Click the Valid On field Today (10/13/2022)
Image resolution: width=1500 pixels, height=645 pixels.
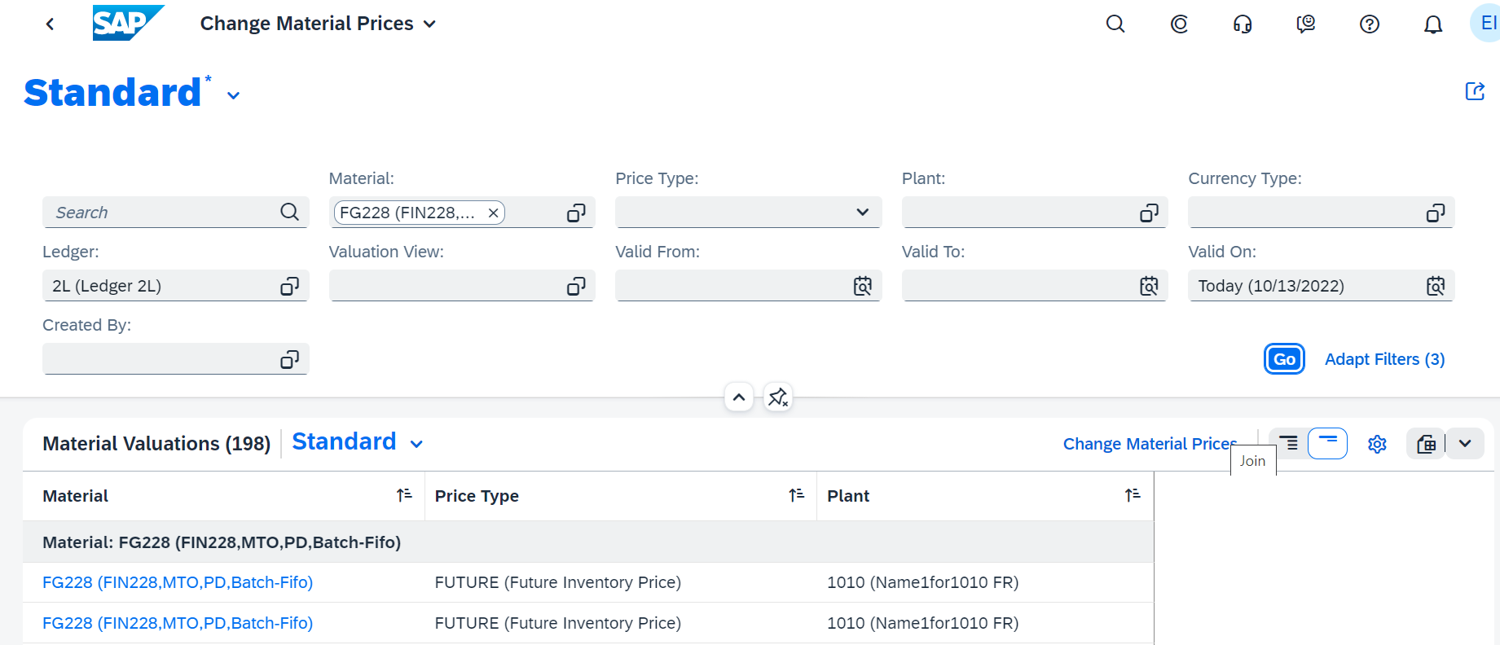click(x=1321, y=286)
